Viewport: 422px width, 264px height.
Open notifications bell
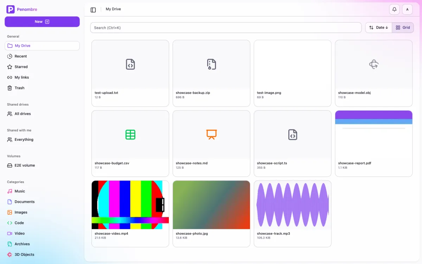pyautogui.click(x=395, y=10)
